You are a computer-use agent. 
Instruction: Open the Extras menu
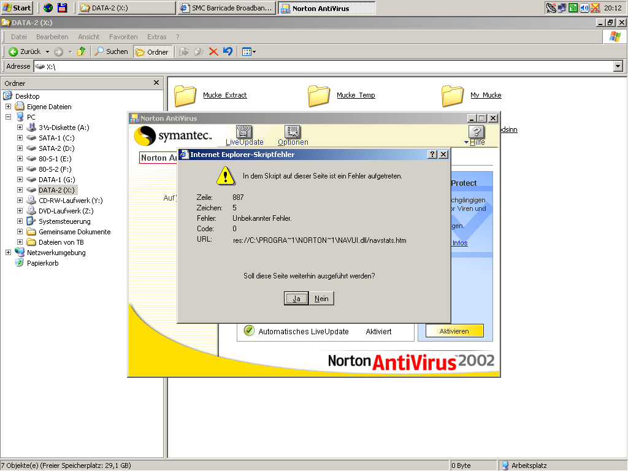[156, 37]
